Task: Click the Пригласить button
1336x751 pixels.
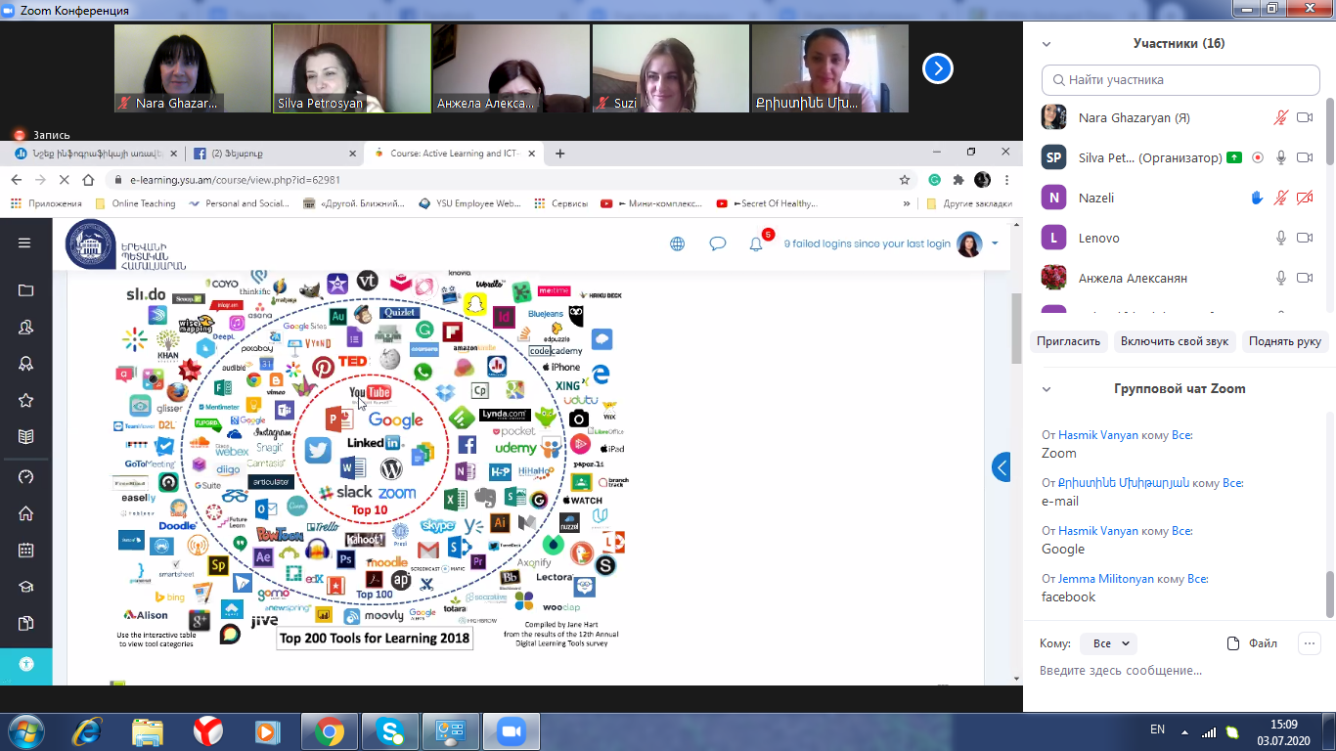Action: pos(1070,341)
